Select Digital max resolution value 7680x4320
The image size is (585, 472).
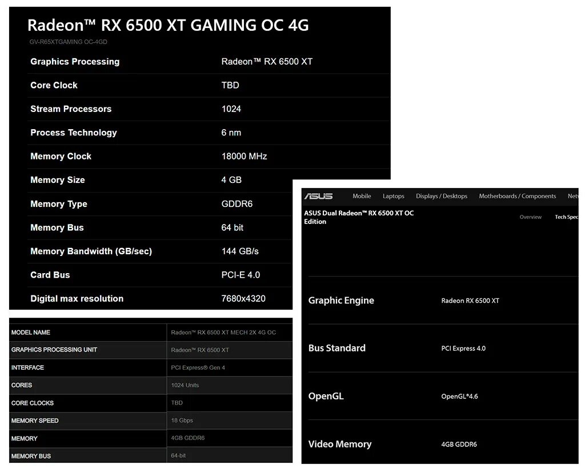pos(243,298)
